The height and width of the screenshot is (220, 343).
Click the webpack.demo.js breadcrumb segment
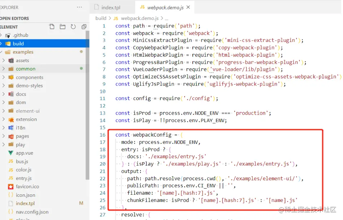click(140, 18)
